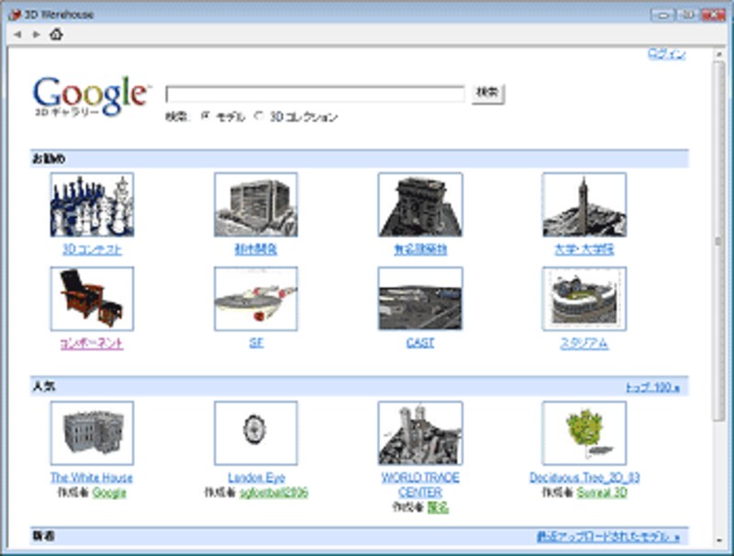The width and height of the screenshot is (734, 556).
Task: Go back with the back arrow
Action: point(17,34)
